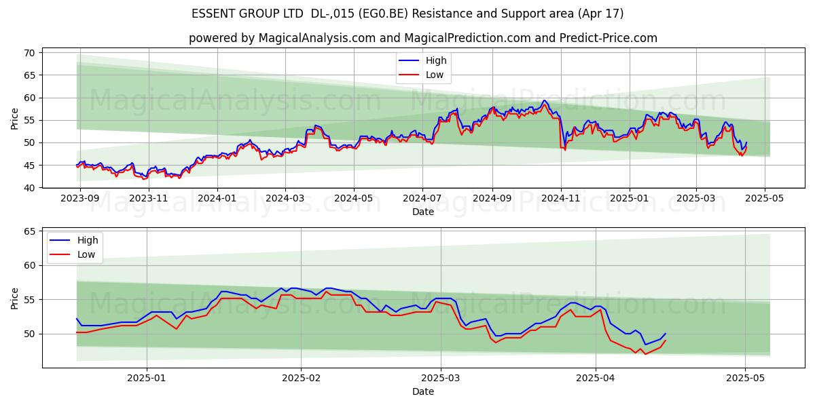Screen dimensions: 815x407
Task: Click the top chart x-axis label '2023-09'
Action: point(80,199)
